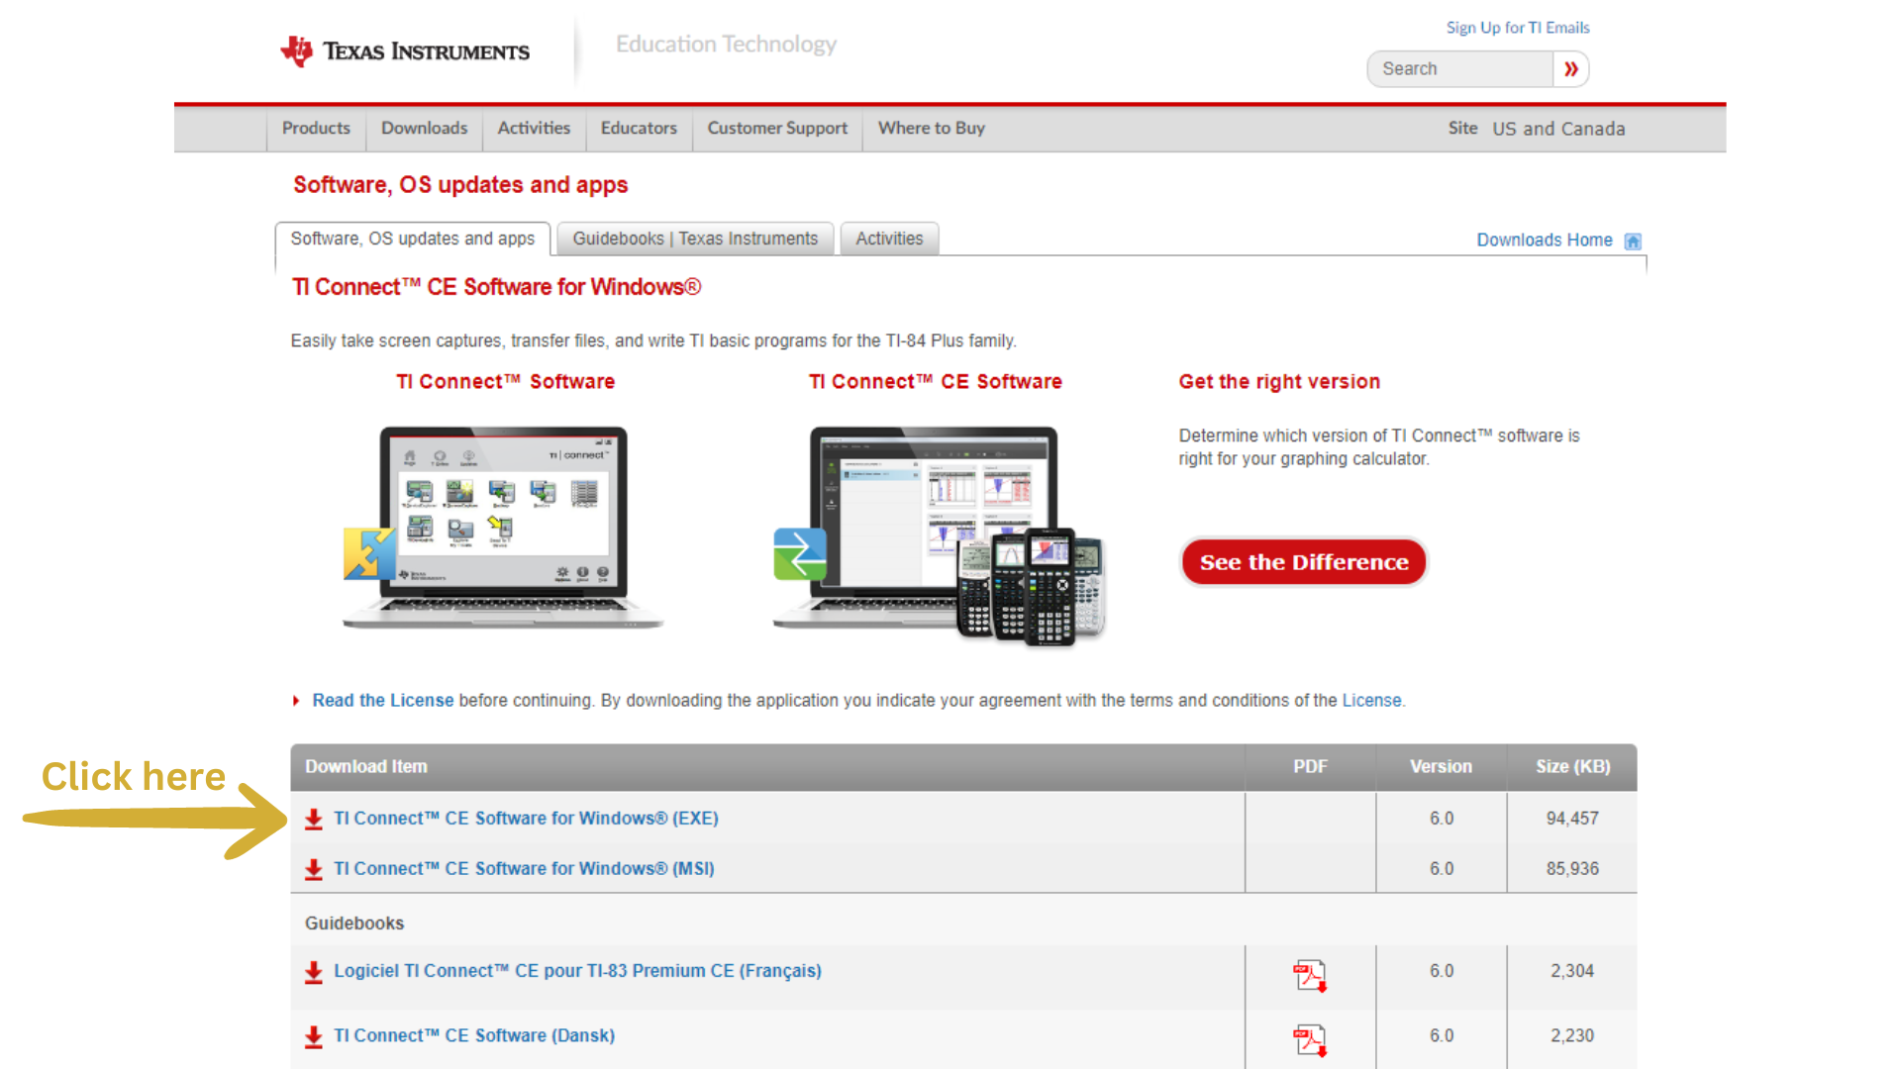Open the Products menu
Screen dimensions: 1901x1069
coord(316,128)
